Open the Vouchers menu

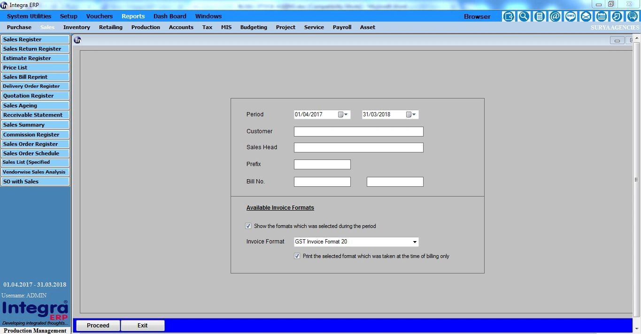pos(99,15)
